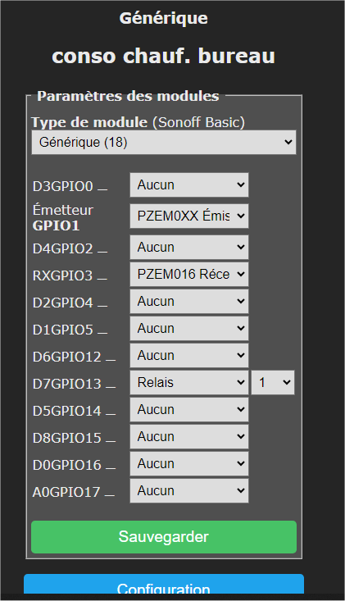This screenshot has height=601, width=345.
Task: Expand the D8GPIO15 function dropdown
Action: click(189, 436)
